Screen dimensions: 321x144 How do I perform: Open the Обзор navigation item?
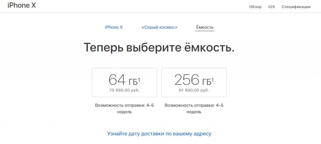point(255,7)
